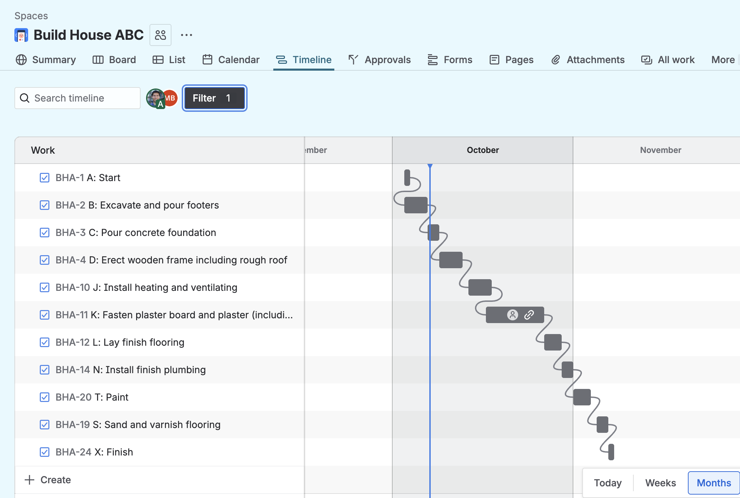740x498 pixels.
Task: Click the magnifier icon in timeline search
Action: pos(25,98)
